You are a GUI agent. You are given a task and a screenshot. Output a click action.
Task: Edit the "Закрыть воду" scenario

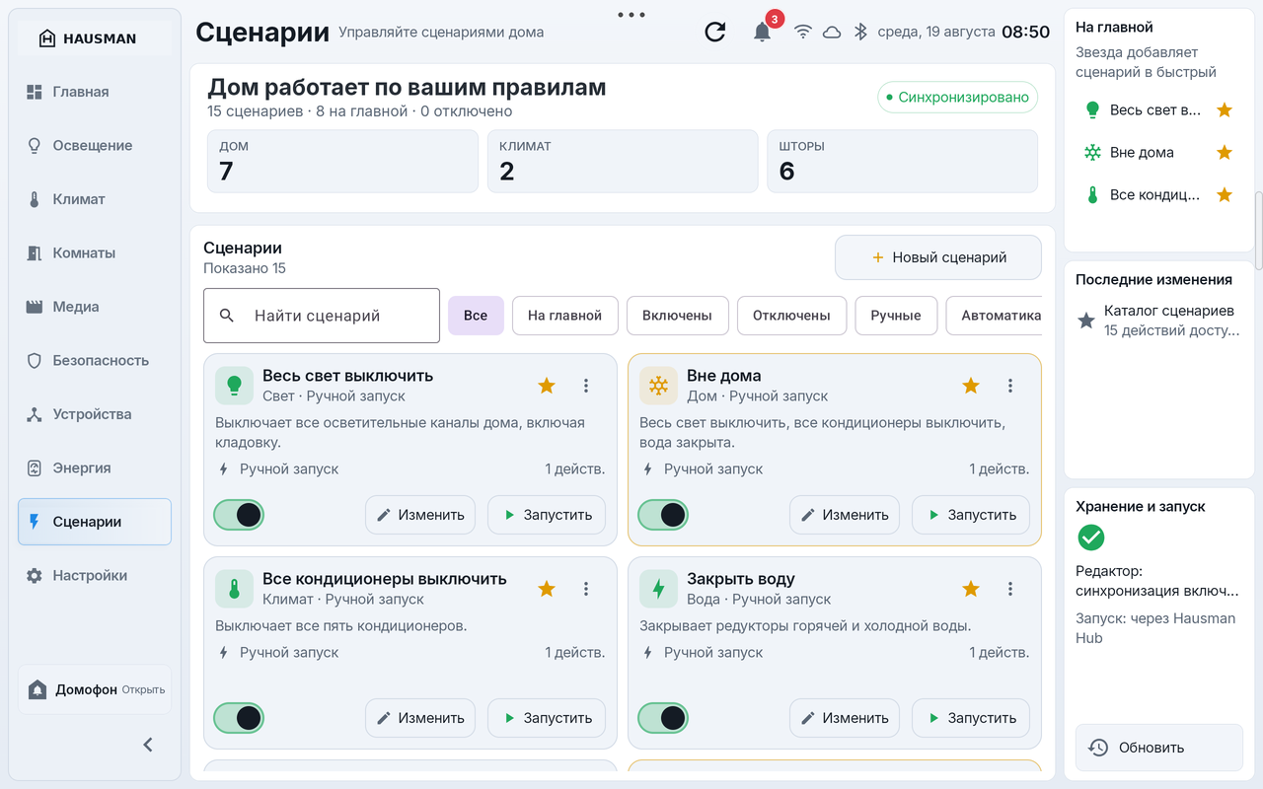point(845,718)
